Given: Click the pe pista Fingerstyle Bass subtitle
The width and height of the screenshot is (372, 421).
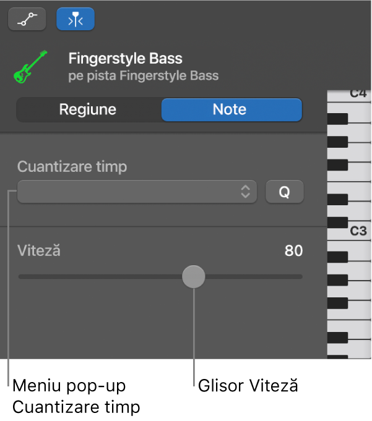Looking at the screenshot, I should (143, 75).
